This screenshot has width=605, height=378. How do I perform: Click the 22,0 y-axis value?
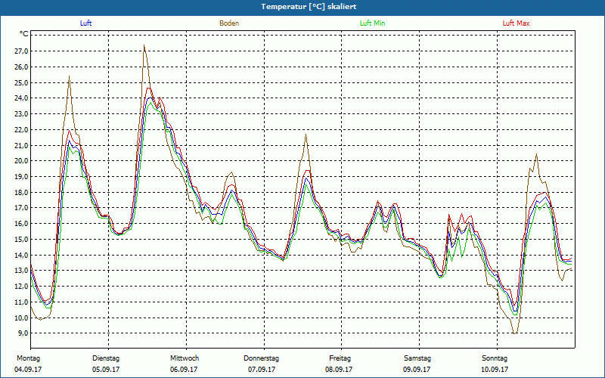(x=21, y=129)
